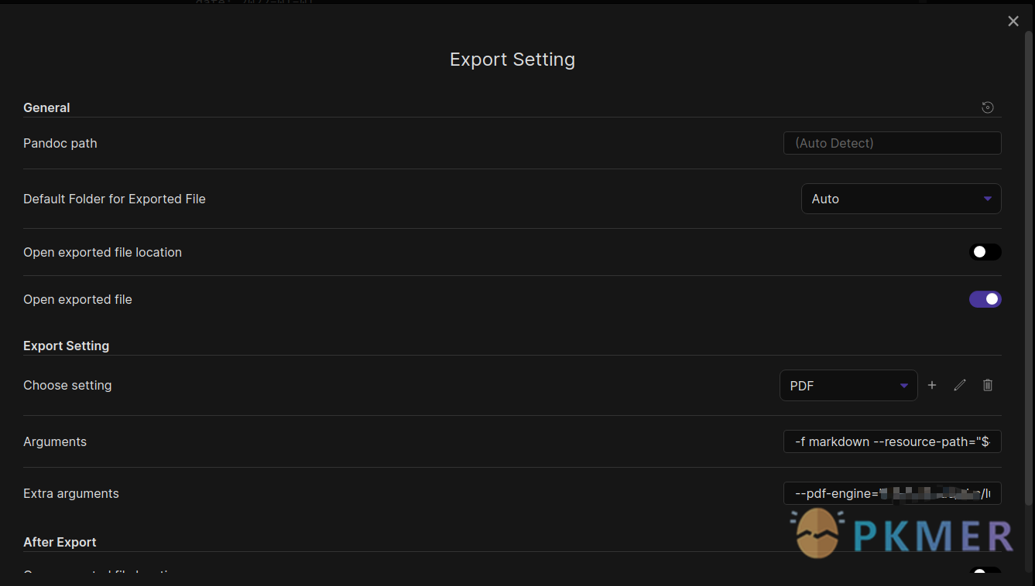Edit the PDF setting using the pencil icon
The image size is (1035, 586).
pos(960,385)
